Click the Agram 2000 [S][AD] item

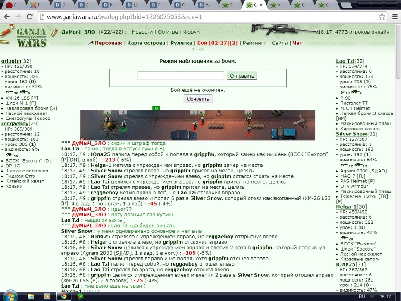tap(363, 171)
